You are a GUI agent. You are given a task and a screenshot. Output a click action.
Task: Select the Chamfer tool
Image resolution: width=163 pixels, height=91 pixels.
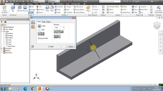click(x=59, y=7)
